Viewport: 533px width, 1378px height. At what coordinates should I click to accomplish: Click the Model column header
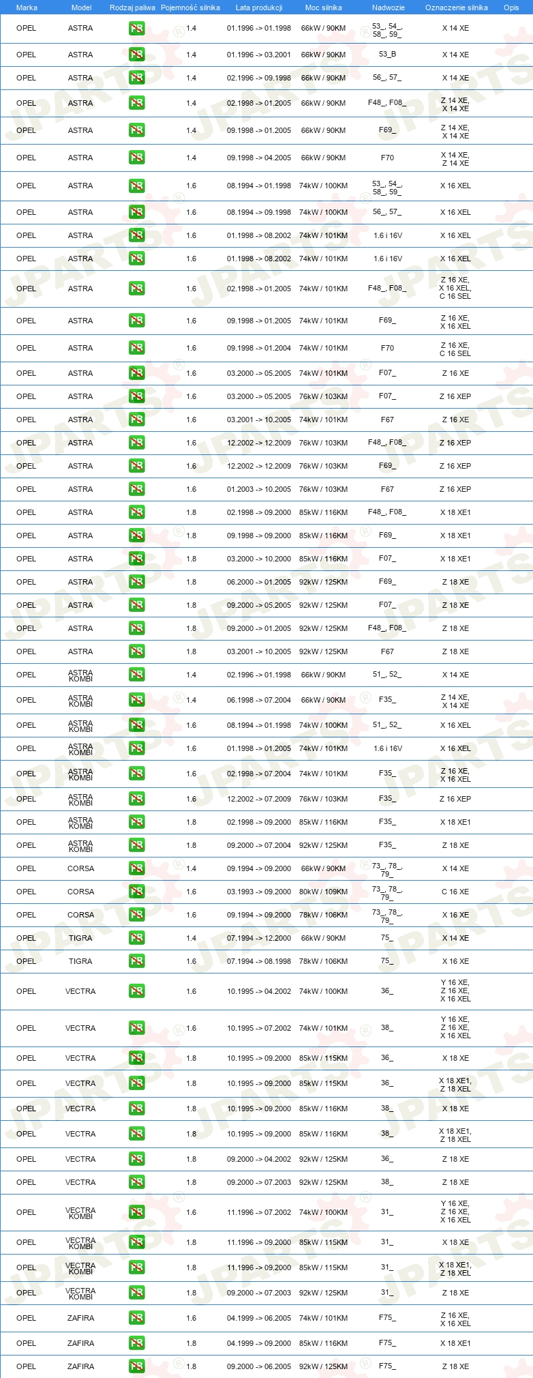click(81, 8)
